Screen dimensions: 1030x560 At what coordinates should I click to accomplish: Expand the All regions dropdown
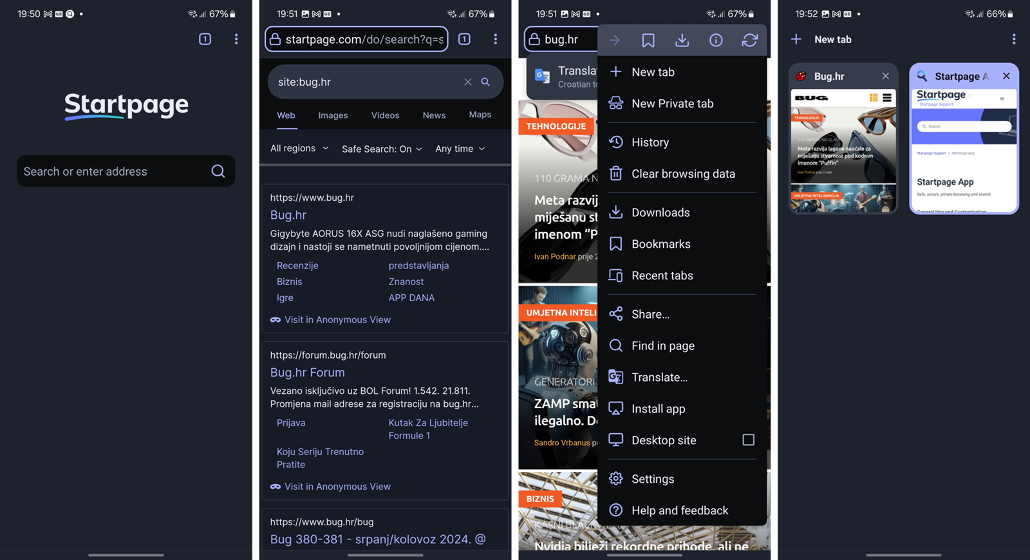click(x=299, y=148)
